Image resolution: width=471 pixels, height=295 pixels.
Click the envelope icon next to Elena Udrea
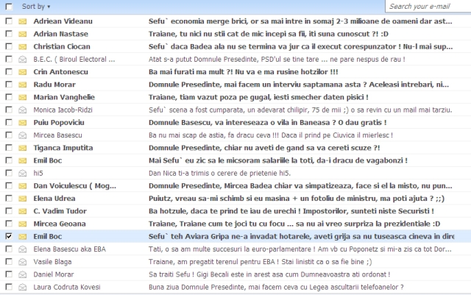click(22, 199)
